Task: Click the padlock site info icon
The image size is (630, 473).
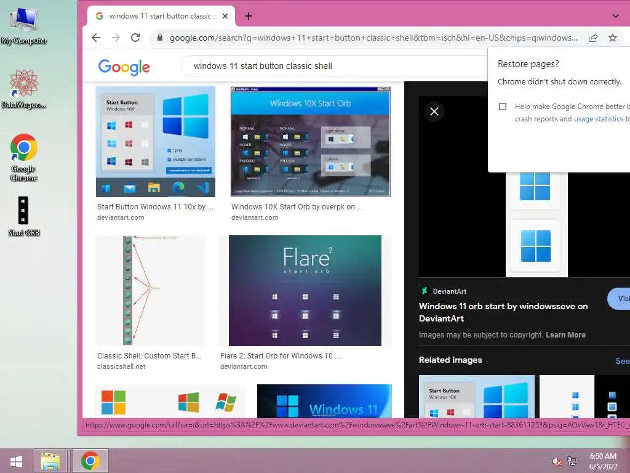Action: point(160,38)
